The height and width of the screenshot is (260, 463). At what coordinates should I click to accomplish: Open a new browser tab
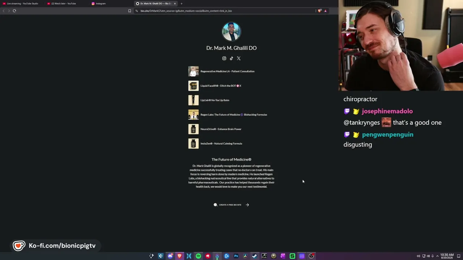pyautogui.click(x=182, y=4)
